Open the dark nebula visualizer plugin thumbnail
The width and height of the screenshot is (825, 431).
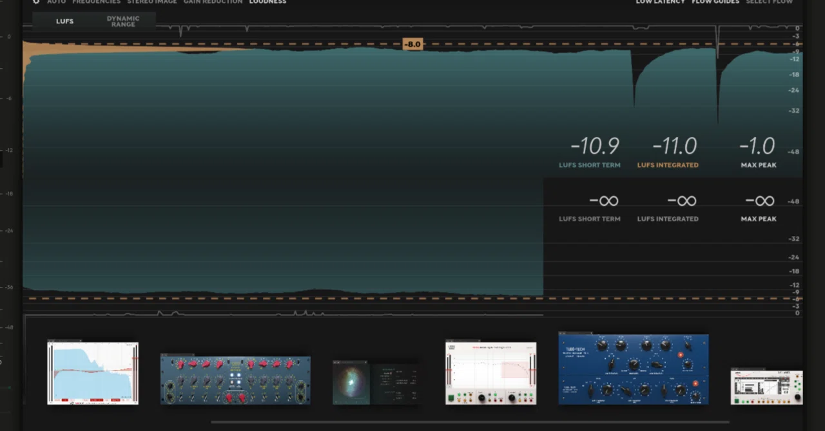tap(375, 382)
